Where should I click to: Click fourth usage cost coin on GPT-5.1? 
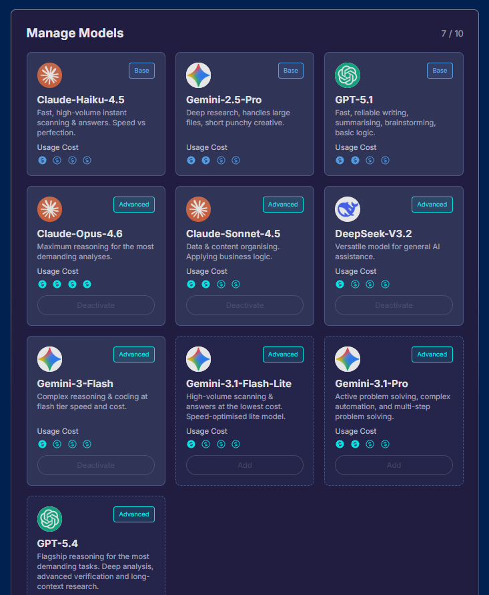[386, 160]
